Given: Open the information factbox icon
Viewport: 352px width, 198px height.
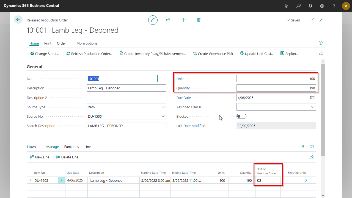Looking at the screenshot, I should click(320, 43).
